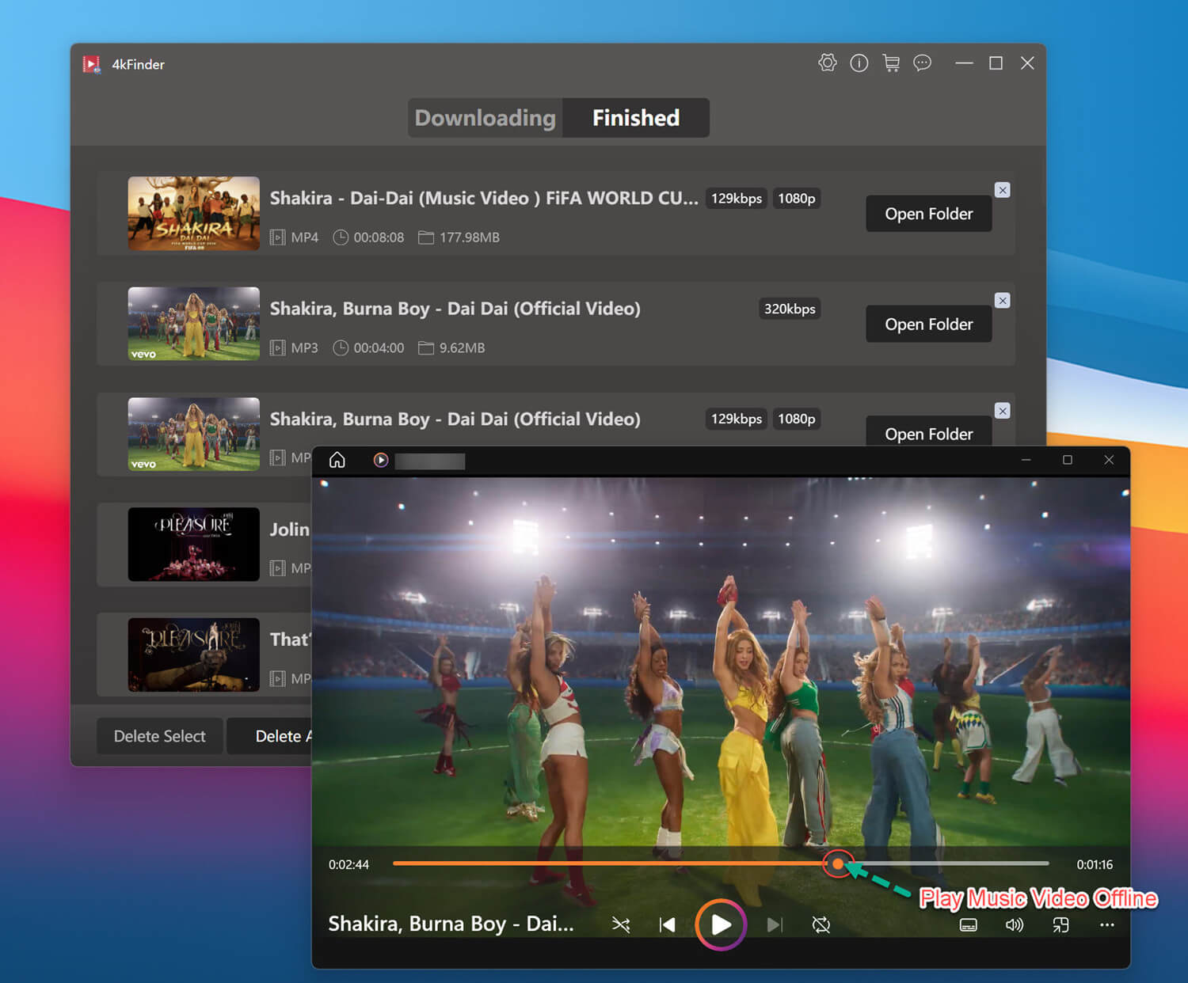The image size is (1188, 983).
Task: Open 4kFinder settings gear icon
Action: coord(828,63)
